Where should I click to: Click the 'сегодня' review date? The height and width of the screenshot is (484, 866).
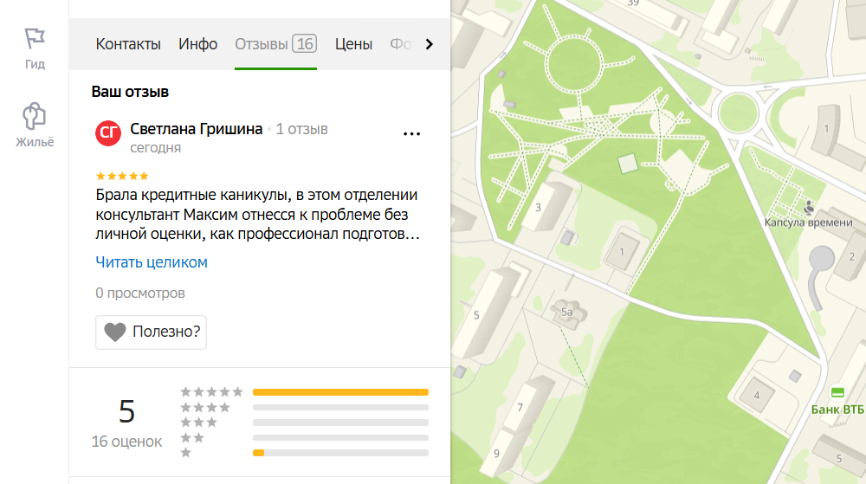point(155,148)
